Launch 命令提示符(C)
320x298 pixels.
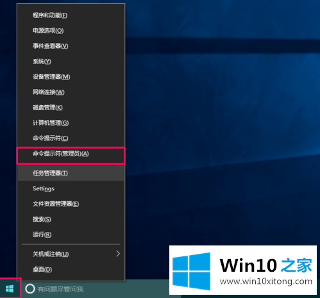click(x=71, y=138)
